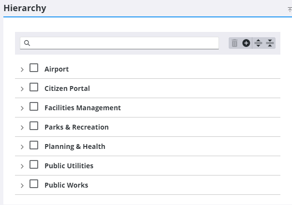Viewport: 292px width, 205px height.
Task: Tick the Citizen Portal checkbox
Action: (34, 88)
